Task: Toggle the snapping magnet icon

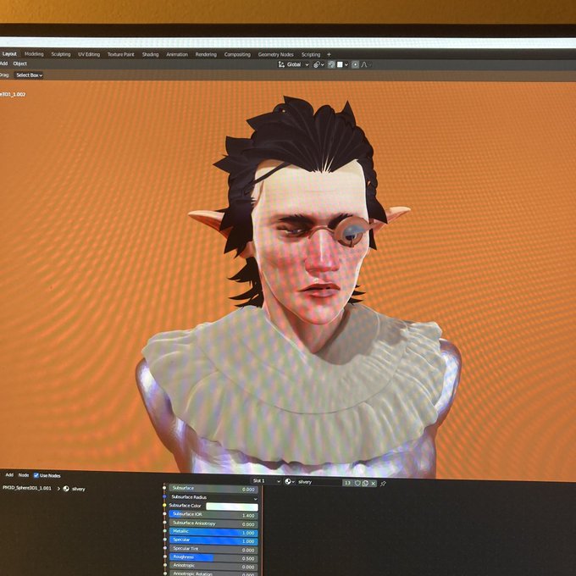Action: (331, 64)
